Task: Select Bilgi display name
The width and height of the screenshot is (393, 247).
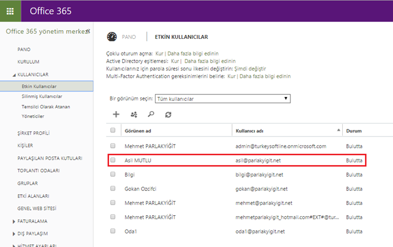Action: (x=130, y=175)
